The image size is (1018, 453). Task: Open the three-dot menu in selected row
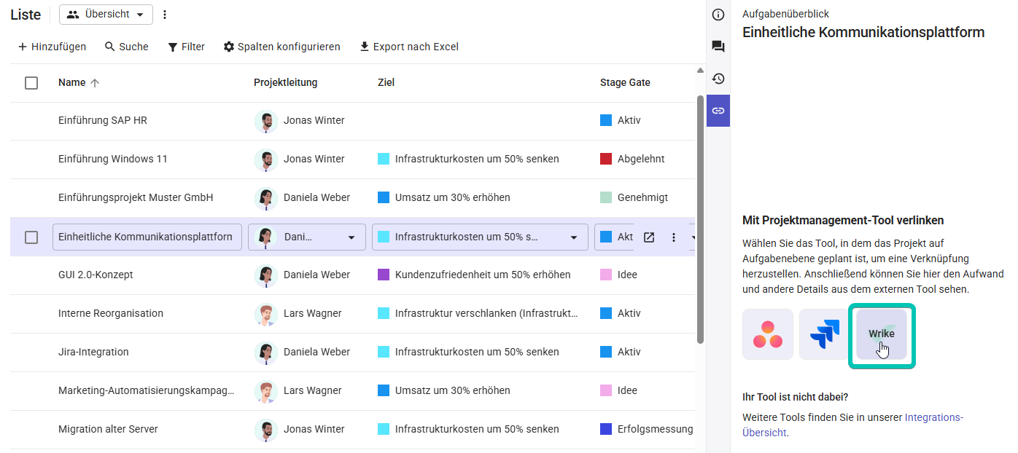(674, 237)
